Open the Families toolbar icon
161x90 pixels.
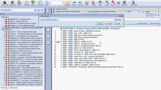[x=33, y=3]
